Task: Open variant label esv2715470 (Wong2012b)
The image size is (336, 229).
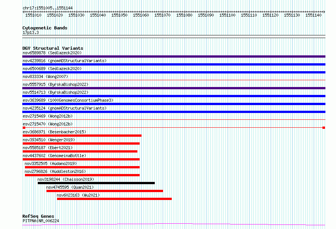Action: (48, 124)
